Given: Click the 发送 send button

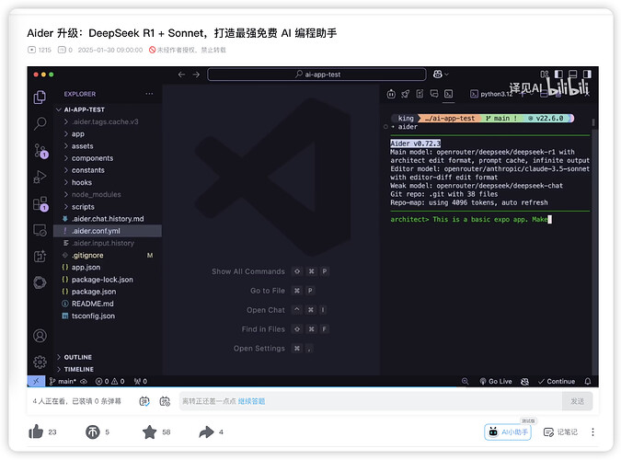Looking at the screenshot, I should [577, 401].
